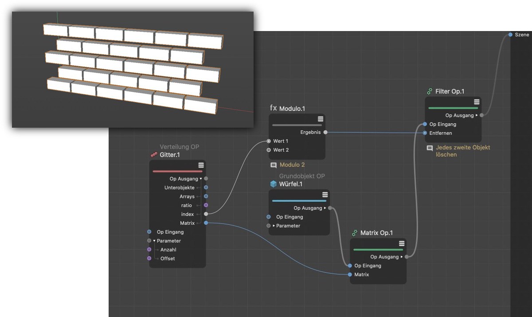Image resolution: width=532 pixels, height=317 pixels.
Task: Open the Modulo.1 node hamburger menu
Action: tap(321, 119)
